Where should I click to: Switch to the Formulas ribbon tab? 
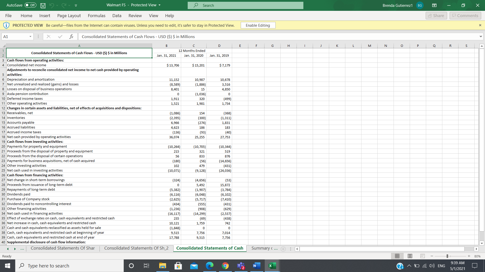96,16
